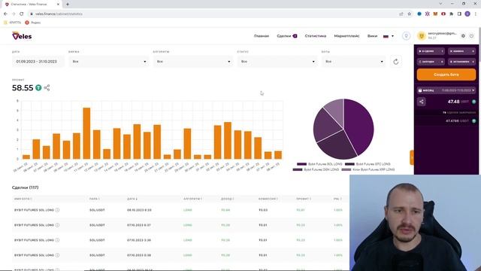The width and height of the screenshot is (481, 271).
Task: Click info icon in 08.10.2023 deal row
Action: click(57, 210)
